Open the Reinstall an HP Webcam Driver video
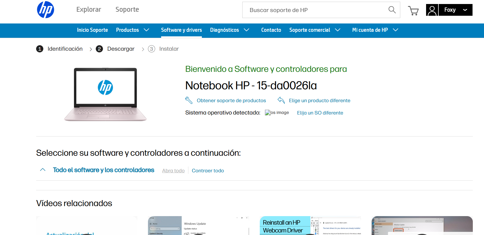The height and width of the screenshot is (235, 484). 310,226
